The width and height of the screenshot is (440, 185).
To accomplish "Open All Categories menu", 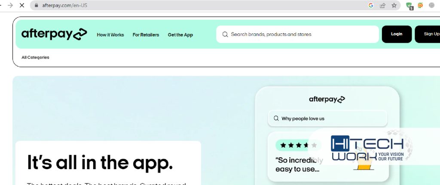I will click(35, 57).
